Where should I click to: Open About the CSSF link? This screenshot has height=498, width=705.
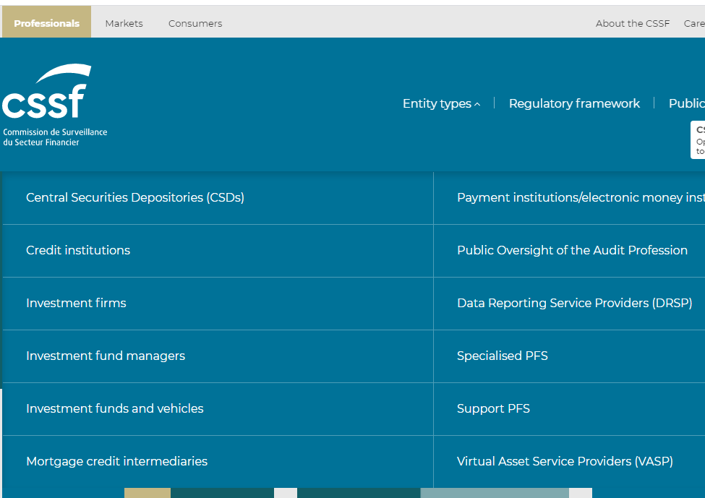click(x=633, y=23)
